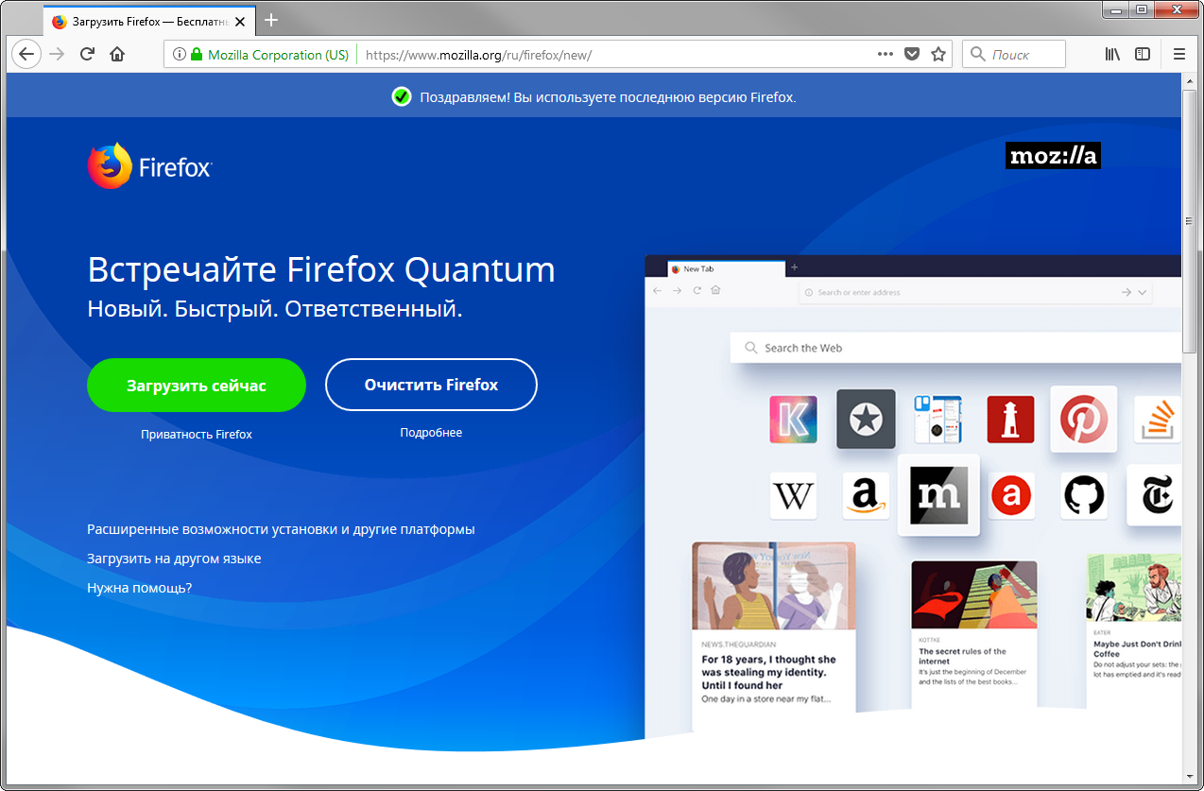Bookmark this page with the star
This screenshot has width=1204, height=791.
click(938, 54)
